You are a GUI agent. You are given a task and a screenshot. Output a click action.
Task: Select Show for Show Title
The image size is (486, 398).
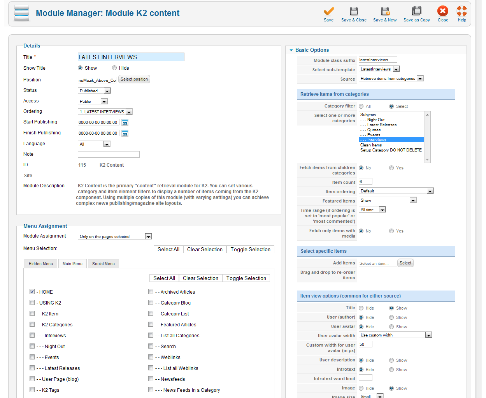[x=80, y=68]
